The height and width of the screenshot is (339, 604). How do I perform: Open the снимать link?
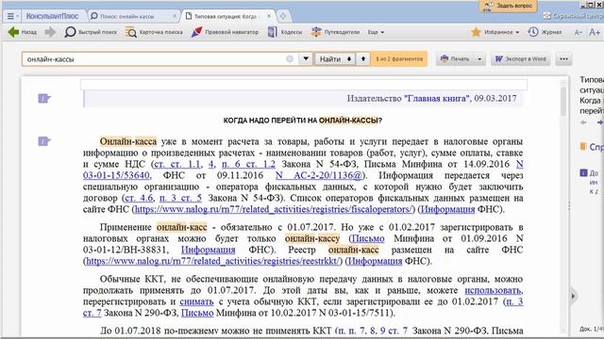click(x=196, y=301)
